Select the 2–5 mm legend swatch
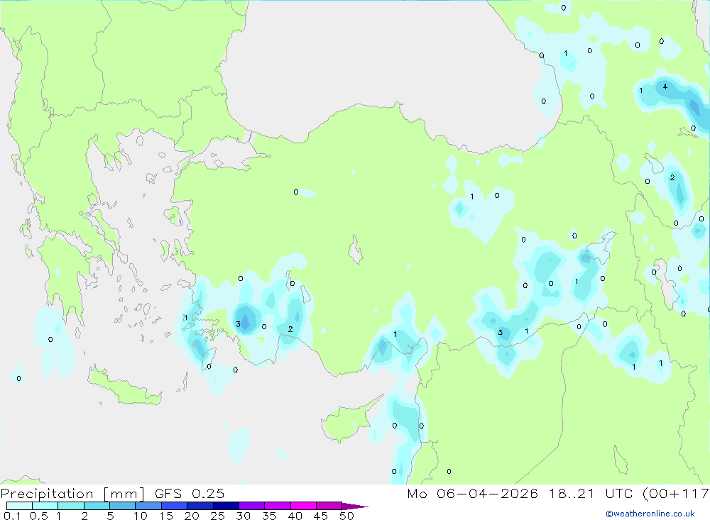This screenshot has height=520, width=710. pos(97,506)
